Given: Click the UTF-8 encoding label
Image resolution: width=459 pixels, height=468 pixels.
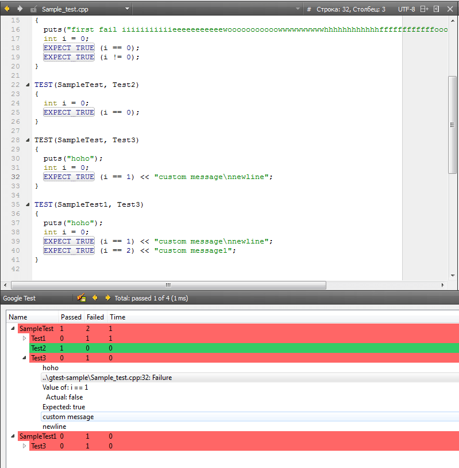Looking at the screenshot, I should point(406,9).
